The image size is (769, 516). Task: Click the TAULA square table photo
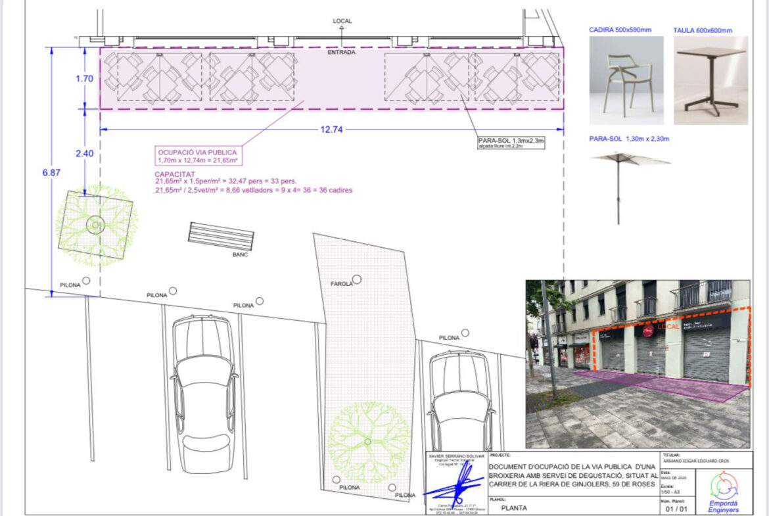click(x=711, y=80)
